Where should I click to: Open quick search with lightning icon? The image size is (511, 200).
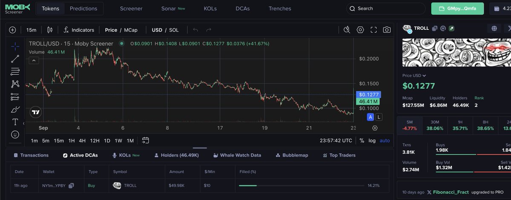(347, 30)
